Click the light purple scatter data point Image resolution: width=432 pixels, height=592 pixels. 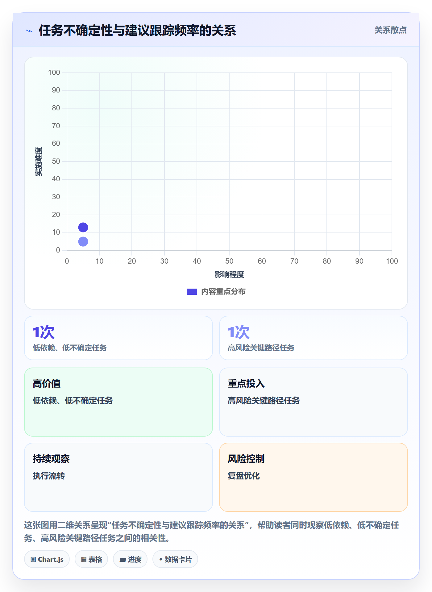tap(83, 241)
